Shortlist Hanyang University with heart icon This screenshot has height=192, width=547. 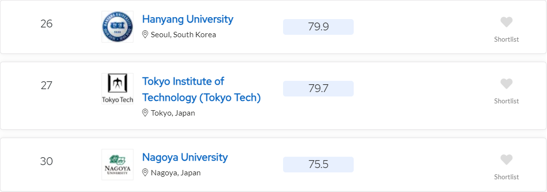coord(506,23)
